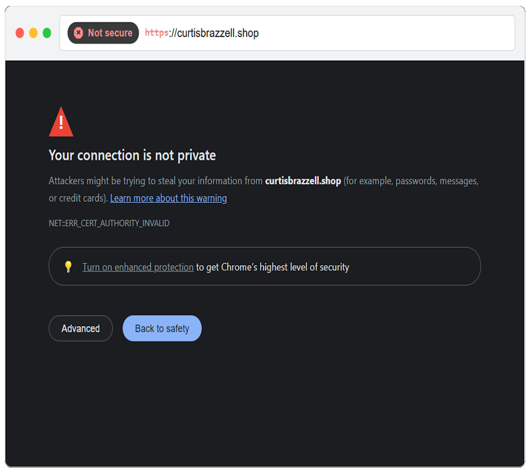Go back using Back to safety button

click(x=162, y=328)
